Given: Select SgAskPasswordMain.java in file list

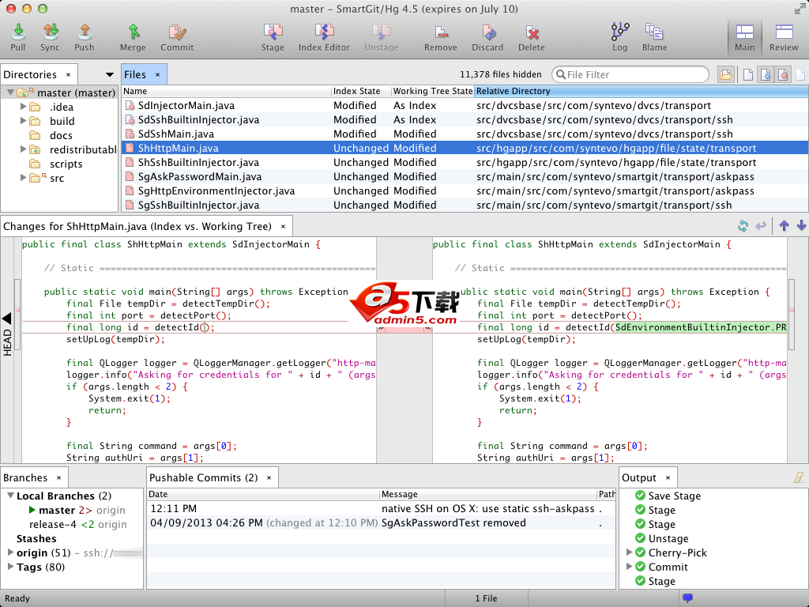Looking at the screenshot, I should [199, 176].
